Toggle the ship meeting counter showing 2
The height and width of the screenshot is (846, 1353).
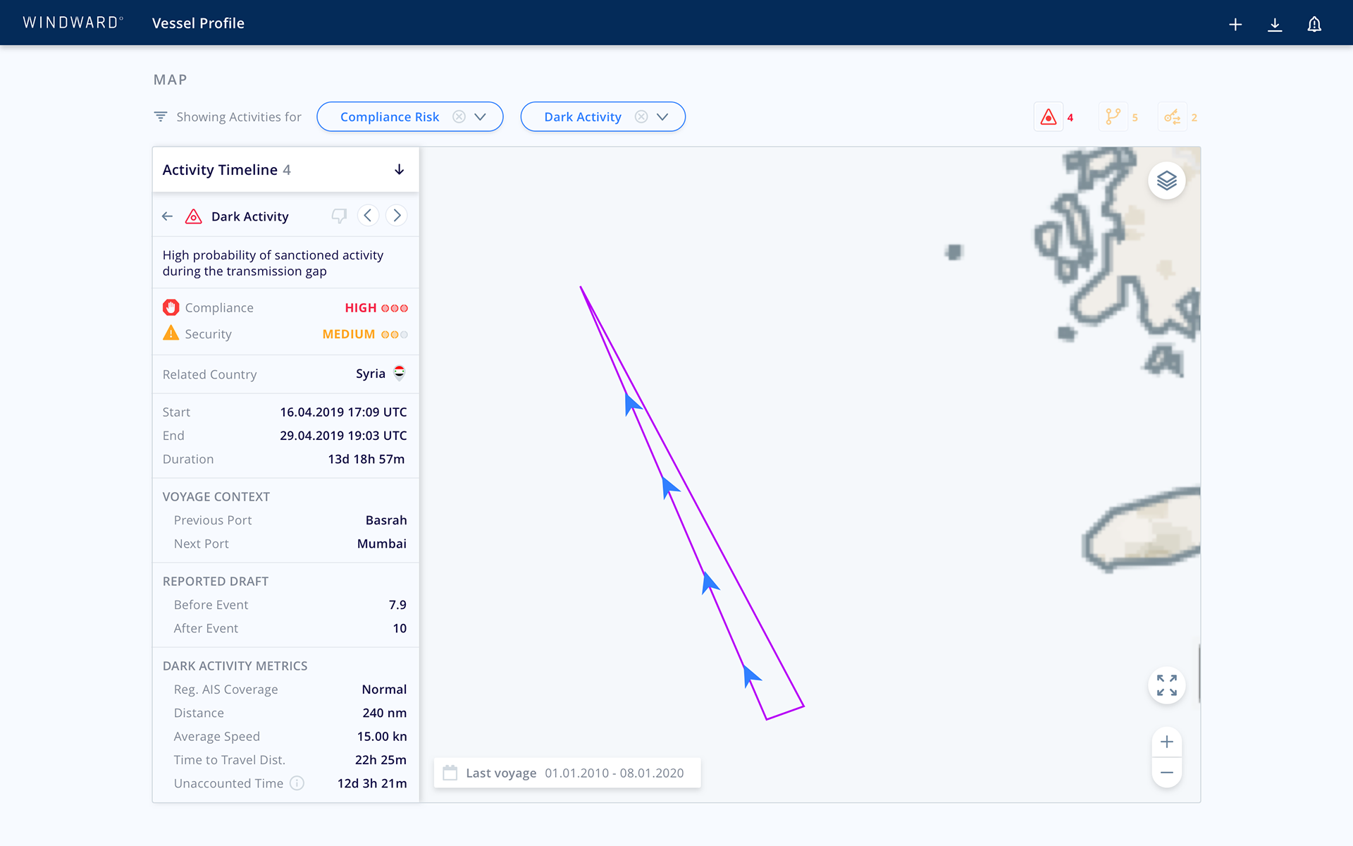pyautogui.click(x=1173, y=117)
